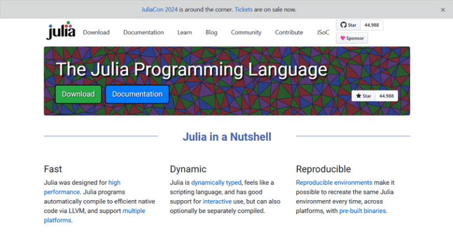Click the 'Julia in a Nutshell' heading
The width and height of the screenshot is (453, 242).
point(226,137)
